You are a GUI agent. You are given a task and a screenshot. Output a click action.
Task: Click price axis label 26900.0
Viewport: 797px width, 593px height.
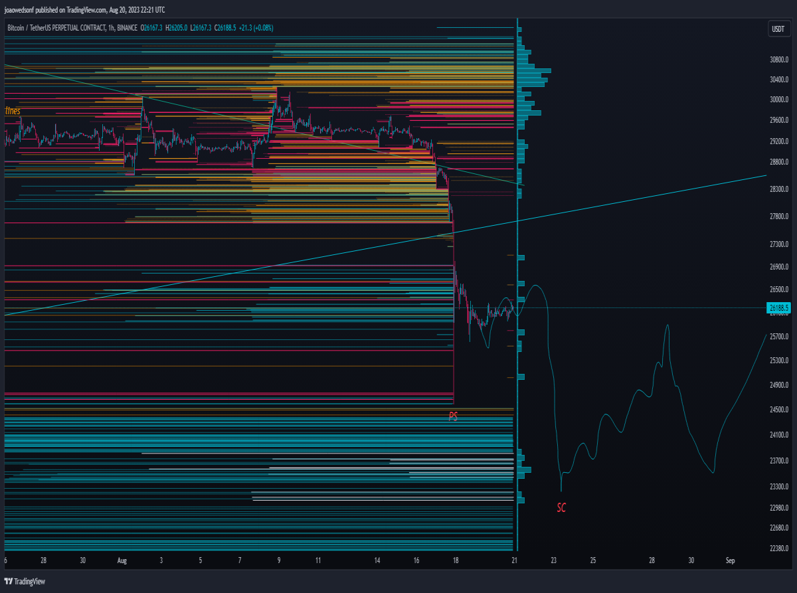coord(778,267)
